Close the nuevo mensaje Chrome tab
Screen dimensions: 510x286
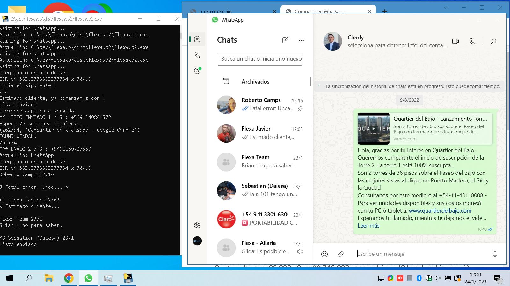point(274,12)
